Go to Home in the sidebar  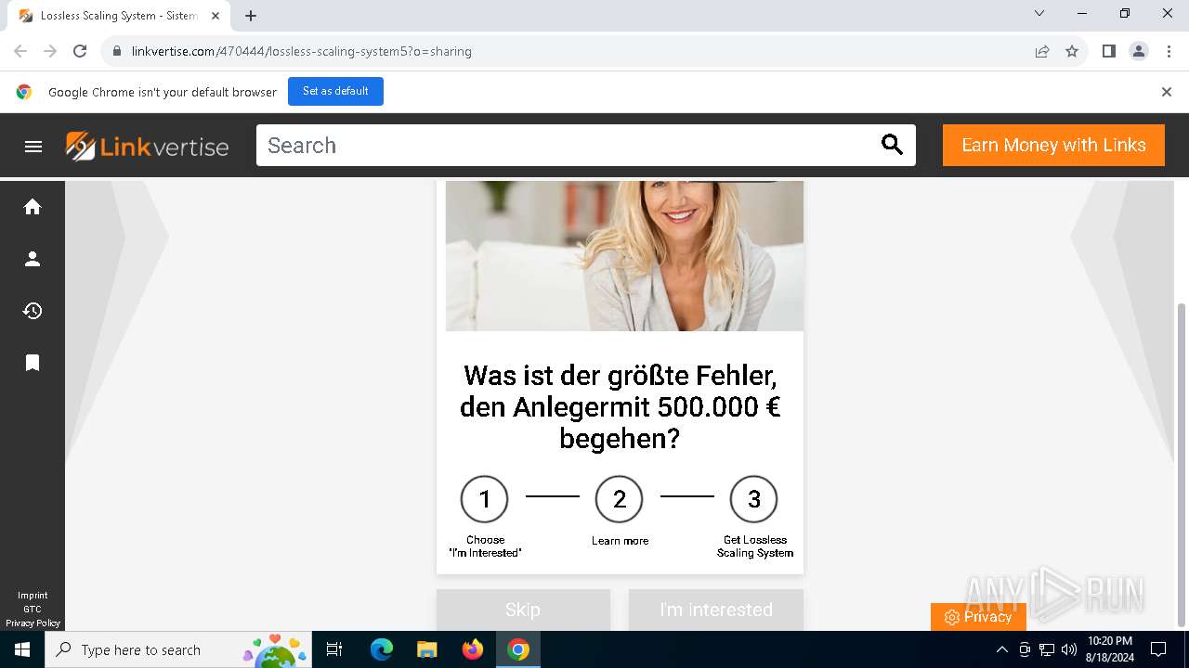33,207
